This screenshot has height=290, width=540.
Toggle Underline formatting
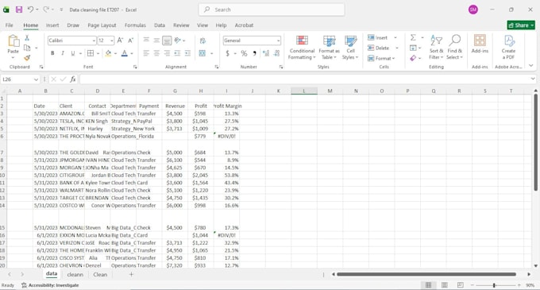point(73,53)
